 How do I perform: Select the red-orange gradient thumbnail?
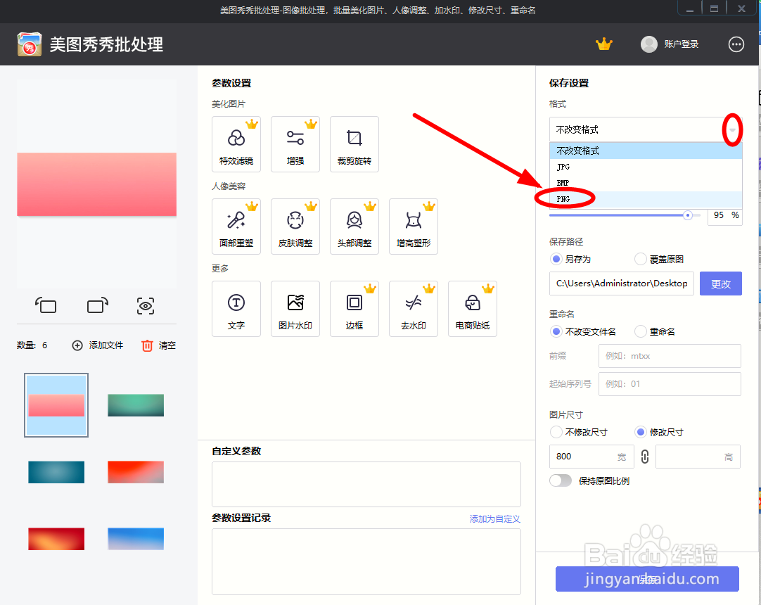tap(56, 538)
